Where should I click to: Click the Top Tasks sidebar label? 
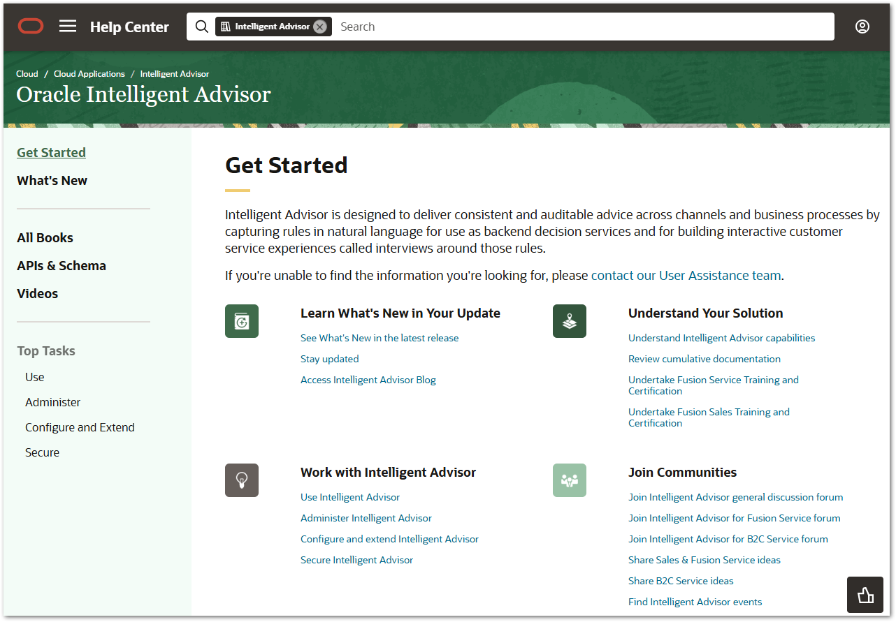[46, 351]
